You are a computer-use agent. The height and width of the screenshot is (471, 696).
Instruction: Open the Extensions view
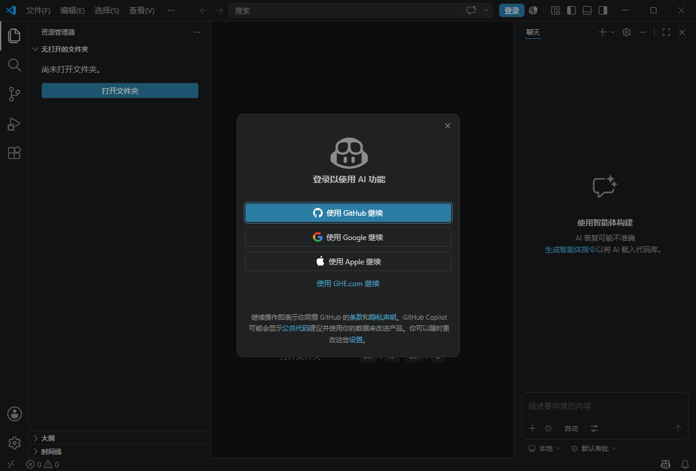[x=14, y=153]
